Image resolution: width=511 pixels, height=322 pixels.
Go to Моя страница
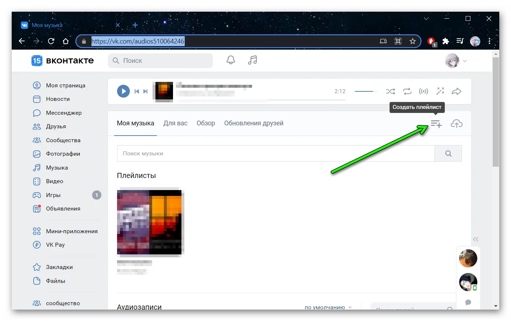(x=65, y=86)
